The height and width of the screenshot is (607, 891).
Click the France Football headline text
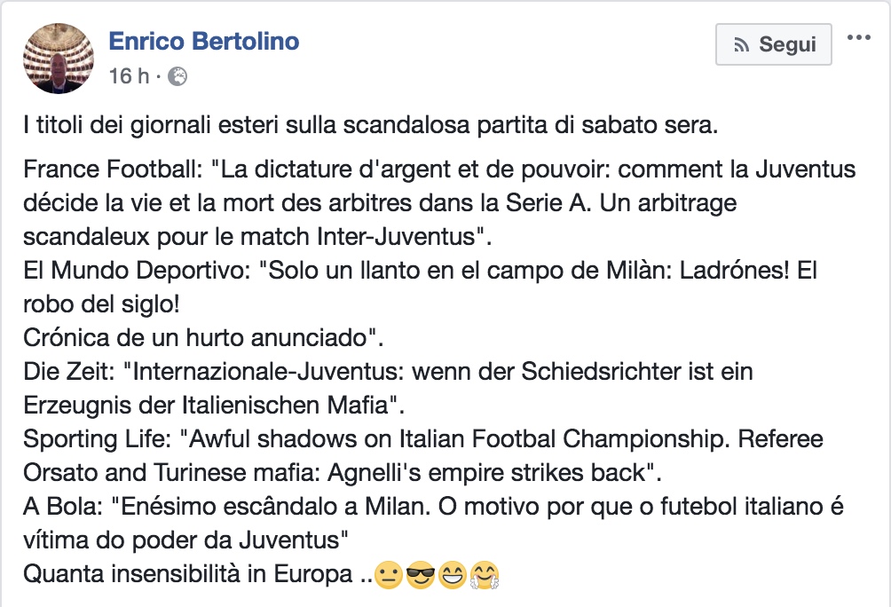[439, 169]
